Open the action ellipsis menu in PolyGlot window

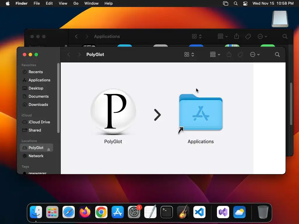(x=255, y=55)
